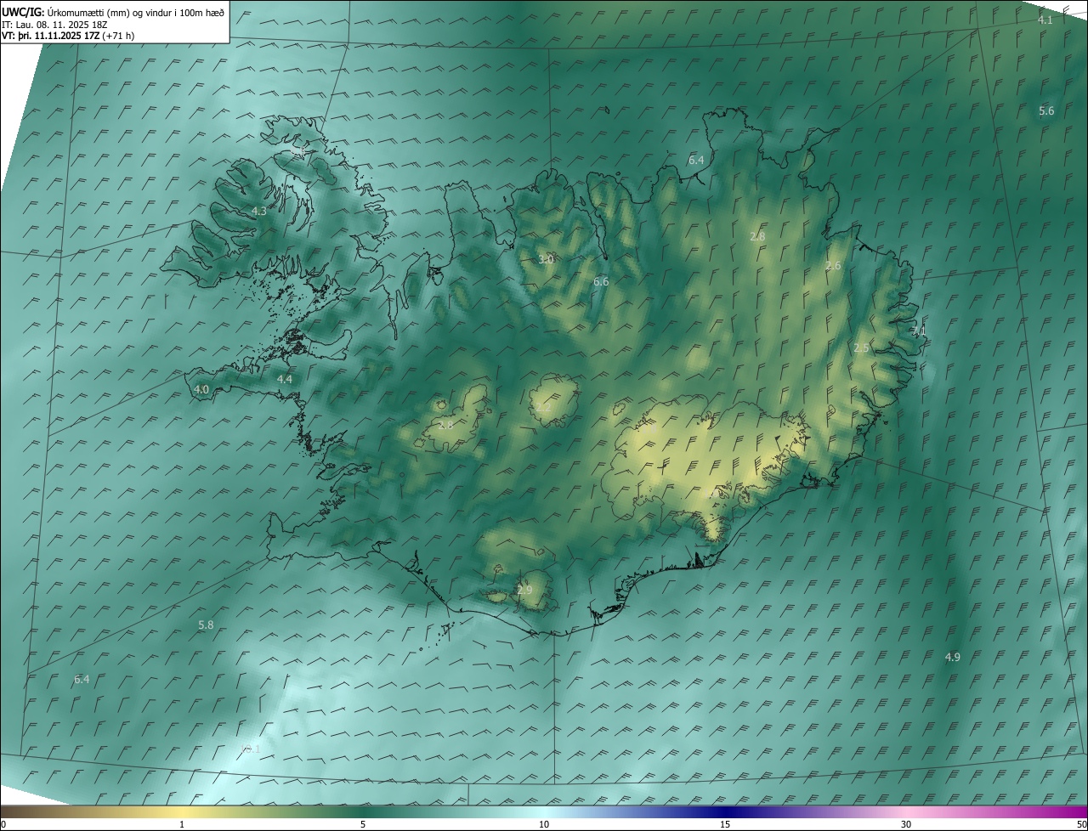Click the 4.3 value on the Westfjords

[x=259, y=211]
